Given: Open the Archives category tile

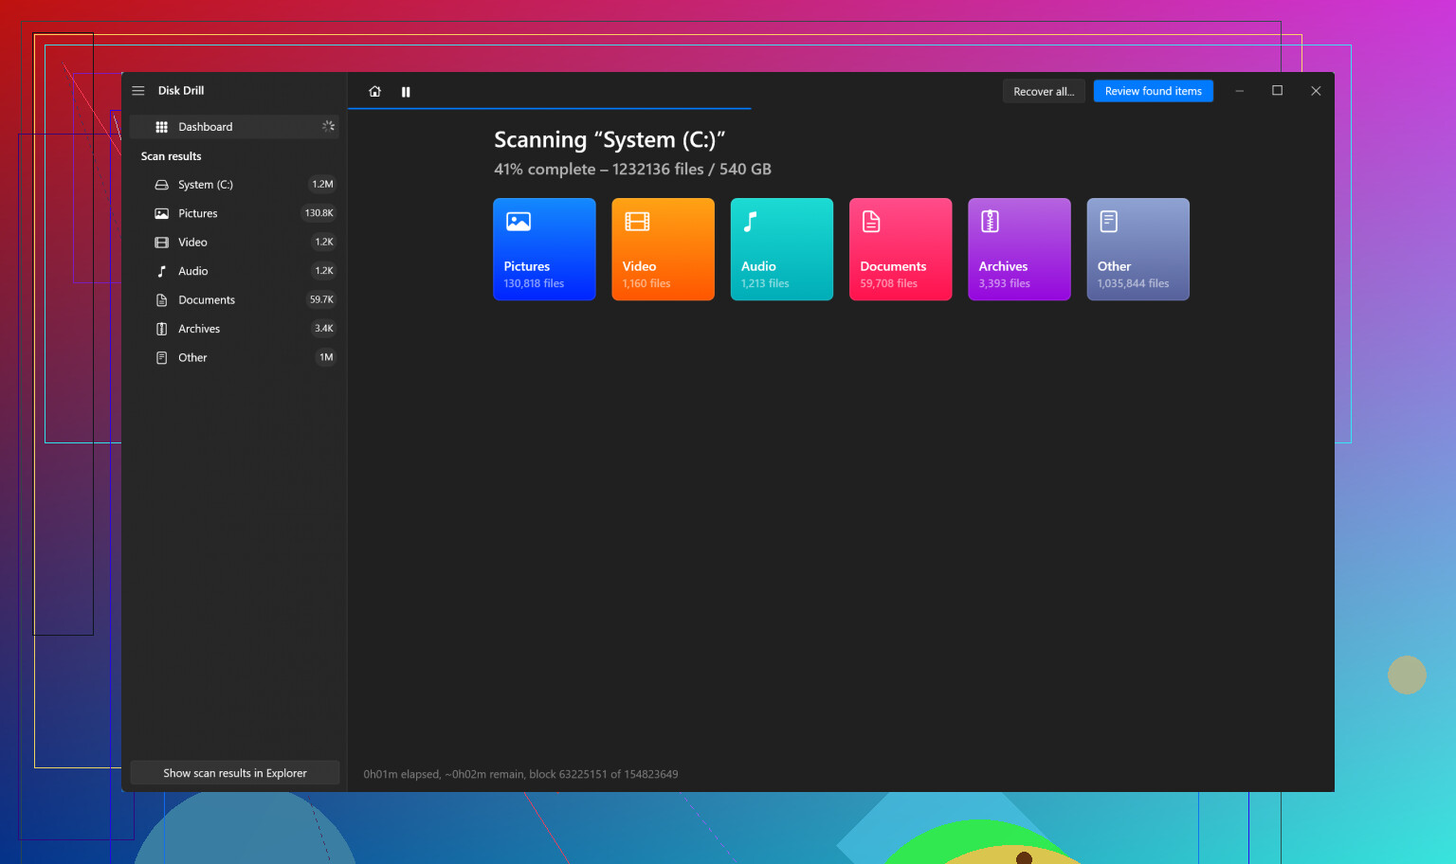Looking at the screenshot, I should point(1019,249).
